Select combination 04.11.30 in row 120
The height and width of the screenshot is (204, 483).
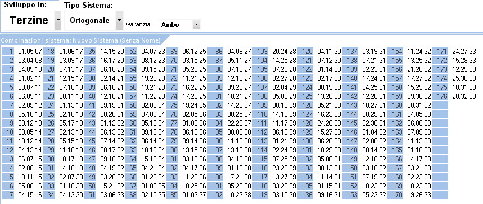coord(329,52)
